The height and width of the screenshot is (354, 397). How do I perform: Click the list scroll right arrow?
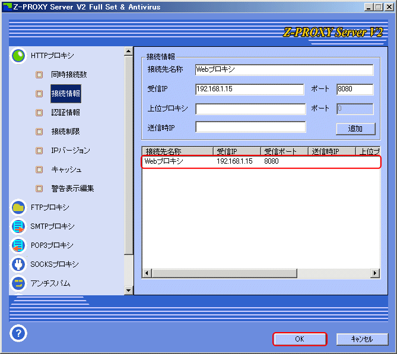click(x=375, y=273)
